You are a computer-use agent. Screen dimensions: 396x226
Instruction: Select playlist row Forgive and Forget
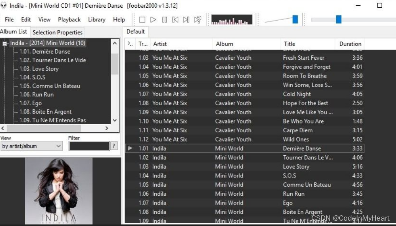(244, 67)
